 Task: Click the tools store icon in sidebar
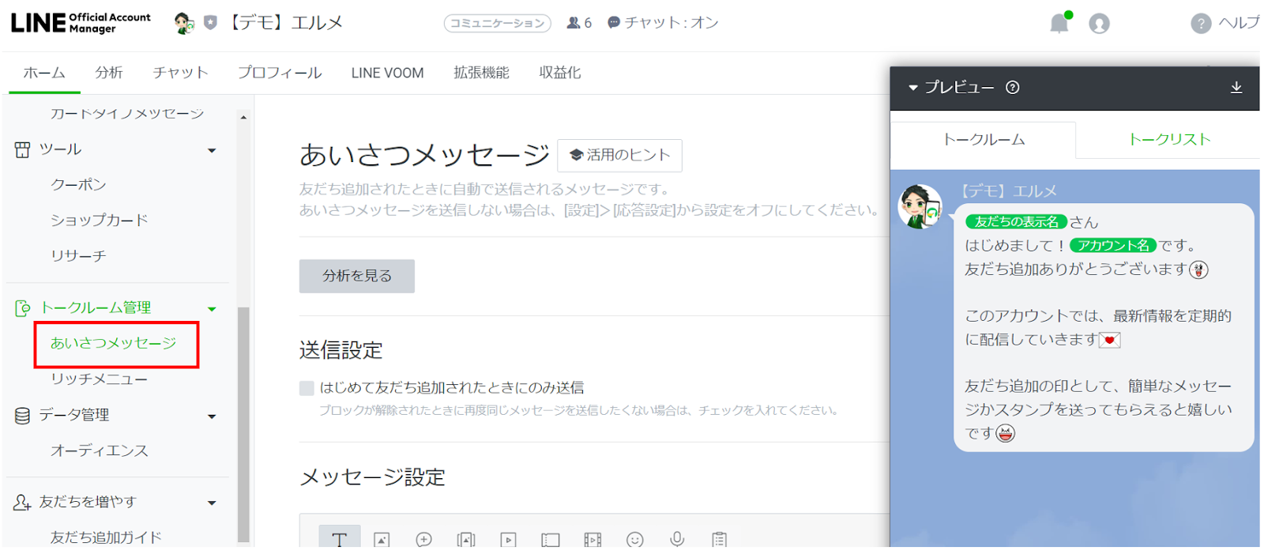(22, 149)
